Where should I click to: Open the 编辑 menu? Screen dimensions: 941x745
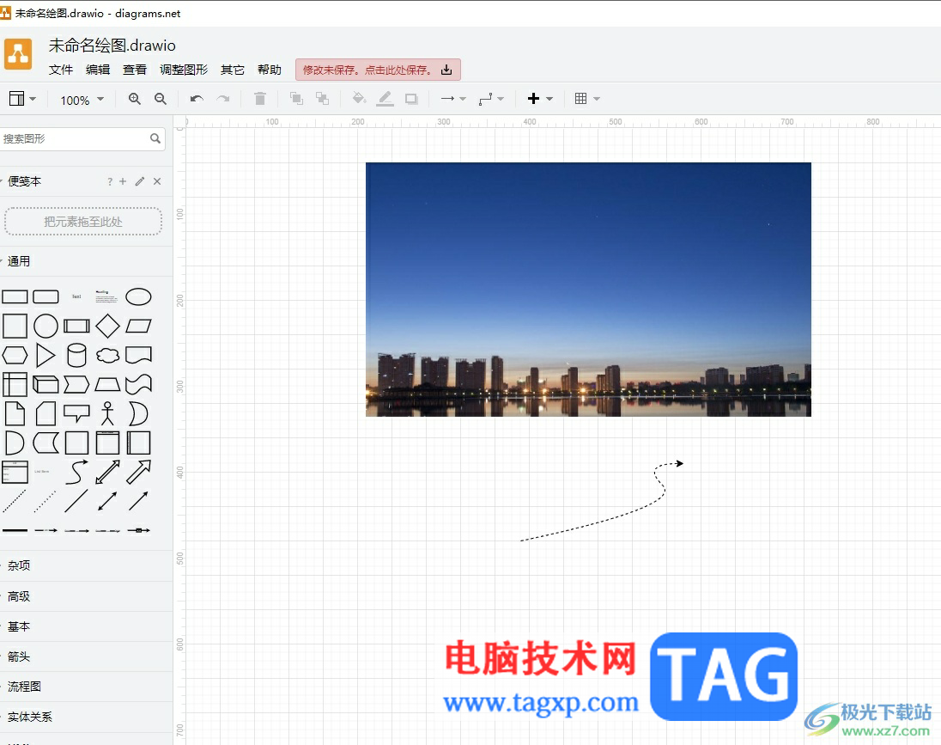tap(98, 70)
